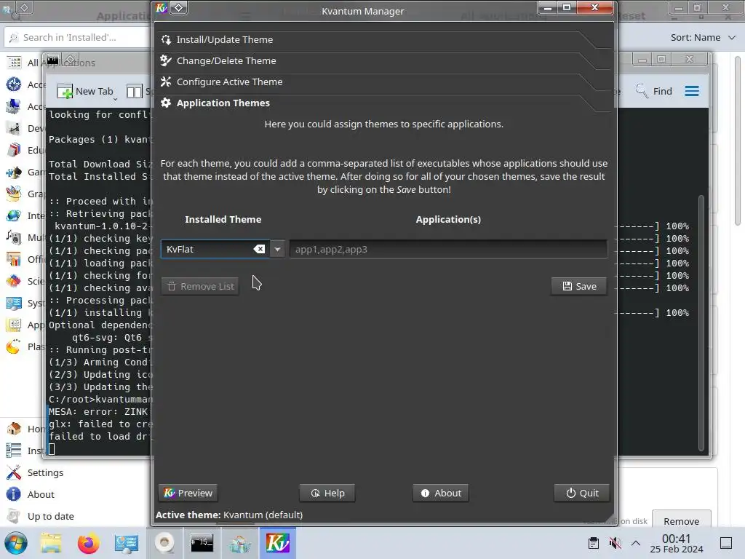Click the Kvantum Manager title bar Kv icon
This screenshot has width=745, height=559.
click(162, 7)
